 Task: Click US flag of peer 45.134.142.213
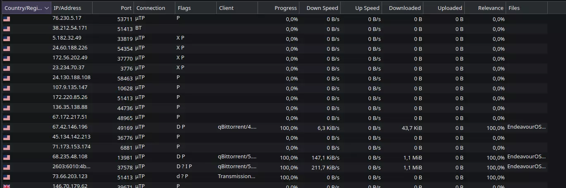pyautogui.click(x=7, y=138)
